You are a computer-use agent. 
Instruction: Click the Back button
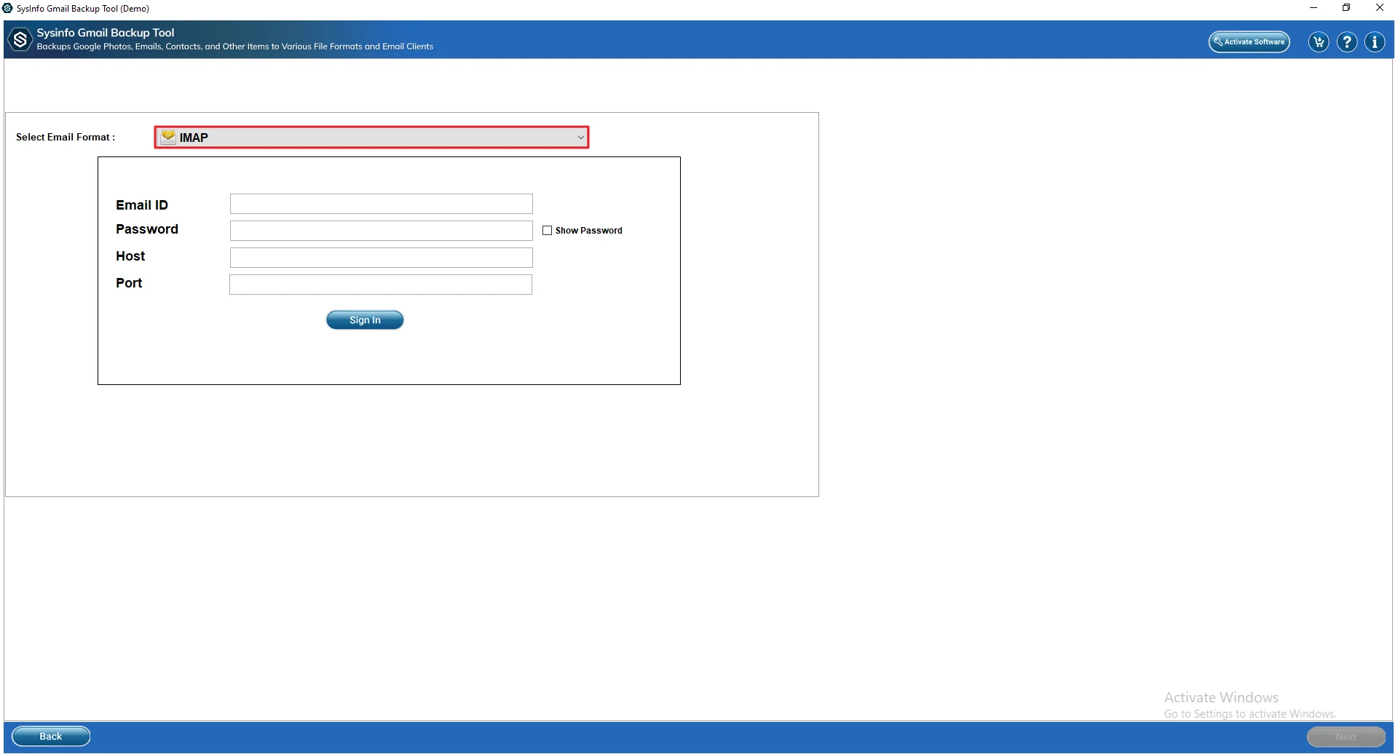tap(50, 736)
